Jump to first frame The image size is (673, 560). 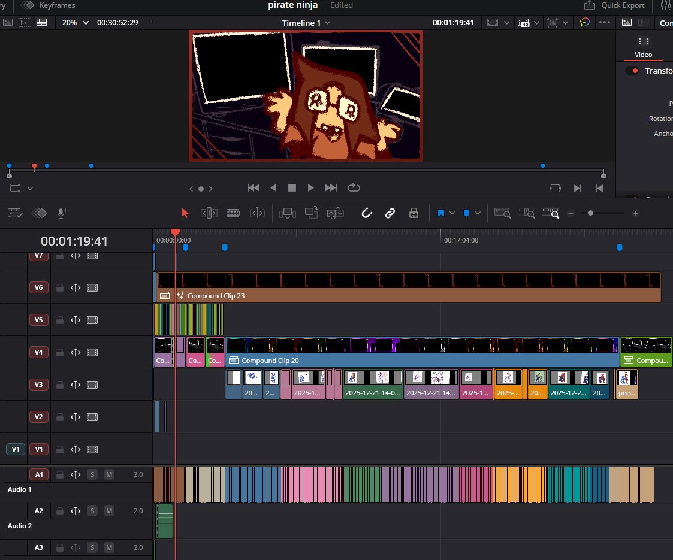pos(253,188)
